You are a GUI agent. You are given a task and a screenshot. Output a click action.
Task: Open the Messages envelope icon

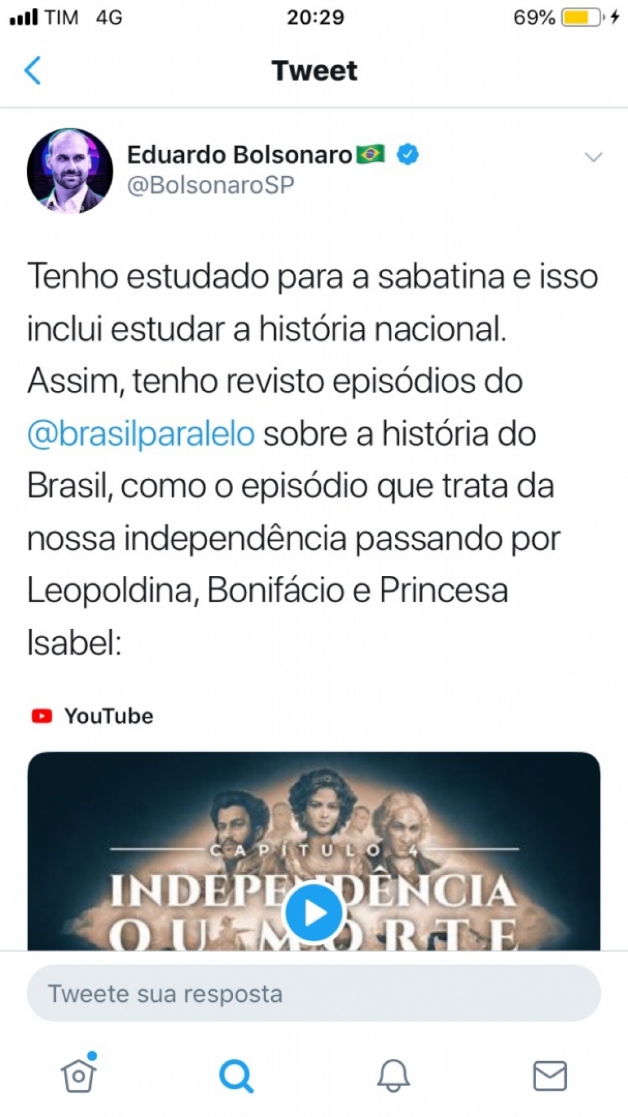point(550,1076)
